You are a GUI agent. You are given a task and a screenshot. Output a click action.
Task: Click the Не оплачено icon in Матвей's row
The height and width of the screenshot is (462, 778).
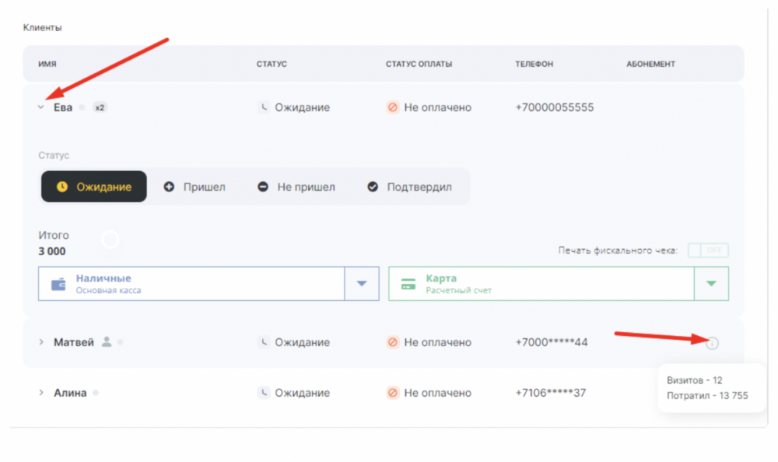tap(392, 342)
